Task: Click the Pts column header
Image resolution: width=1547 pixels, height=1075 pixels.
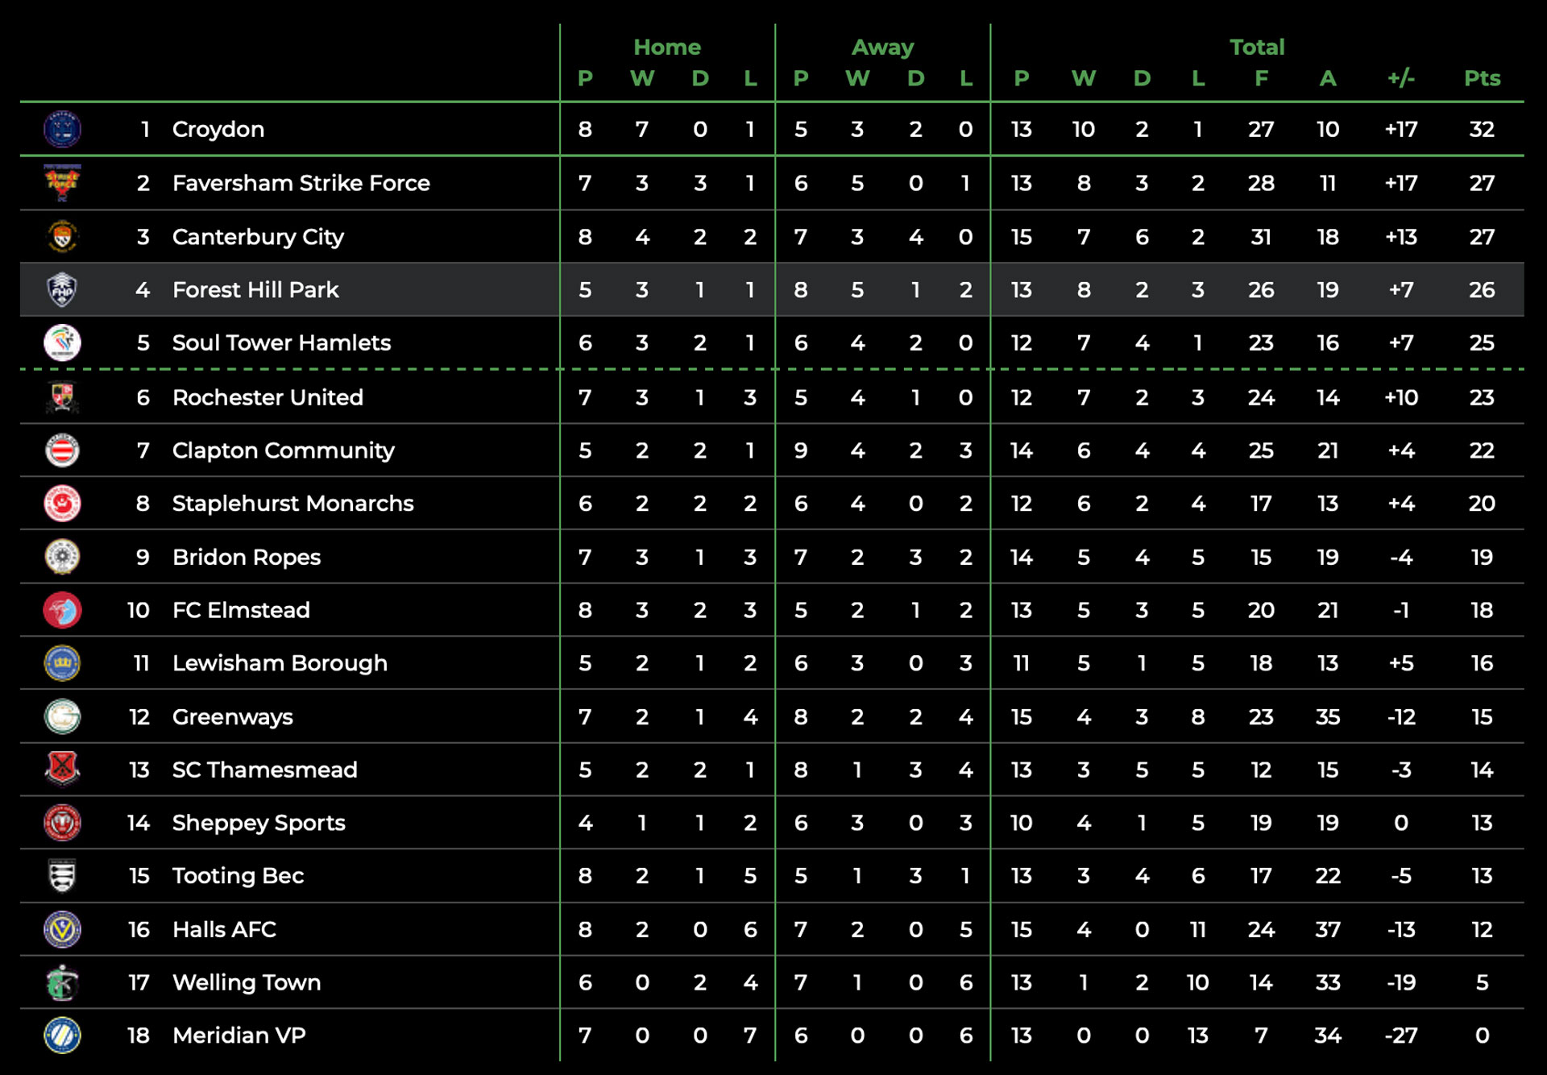Action: pyautogui.click(x=1482, y=78)
